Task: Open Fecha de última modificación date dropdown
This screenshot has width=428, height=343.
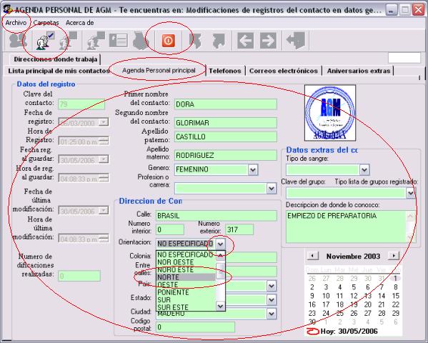Action: point(104,210)
